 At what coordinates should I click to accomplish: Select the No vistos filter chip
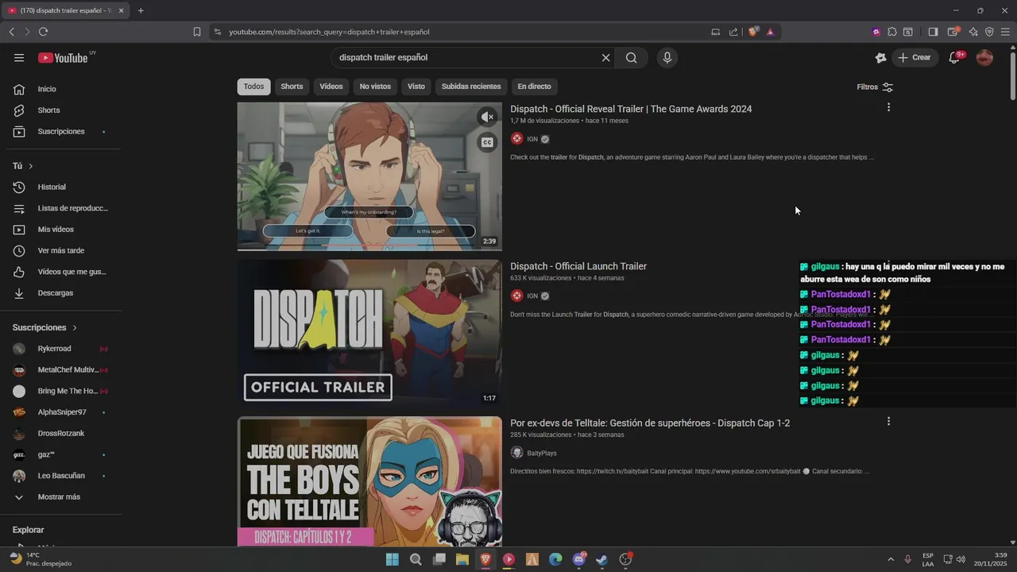point(375,87)
